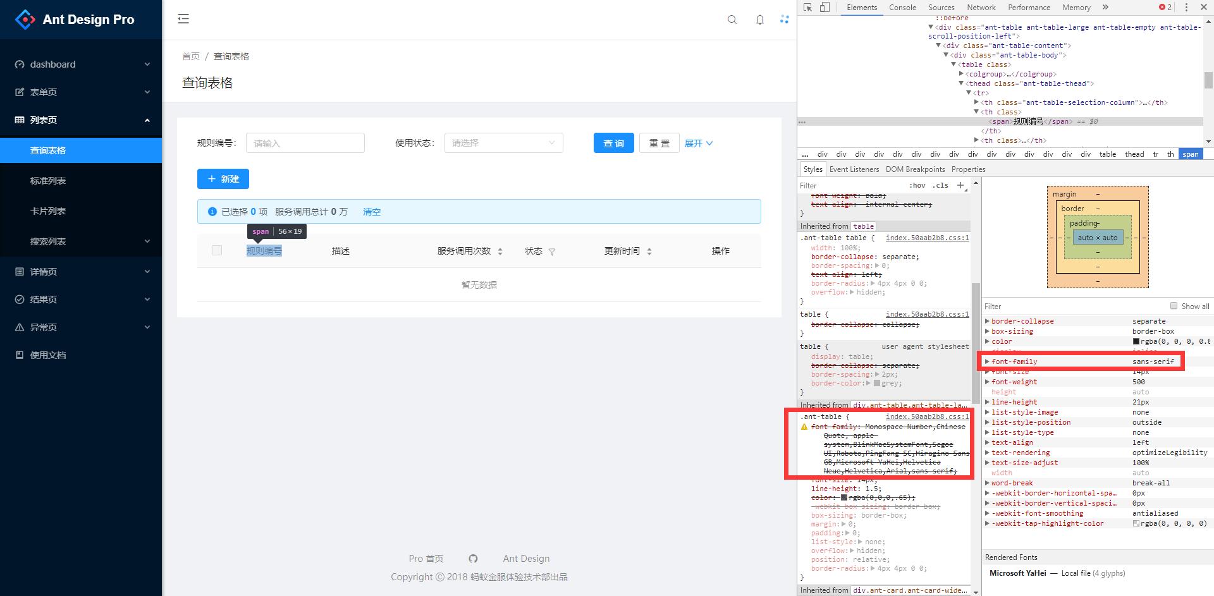Toggle the DevTools device toolbar icon
The image size is (1214, 596).
click(x=825, y=8)
